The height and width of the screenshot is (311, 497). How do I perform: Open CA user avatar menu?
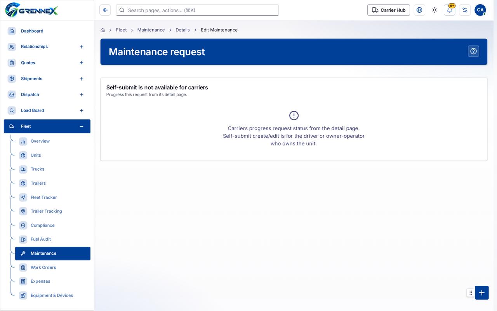(x=480, y=10)
